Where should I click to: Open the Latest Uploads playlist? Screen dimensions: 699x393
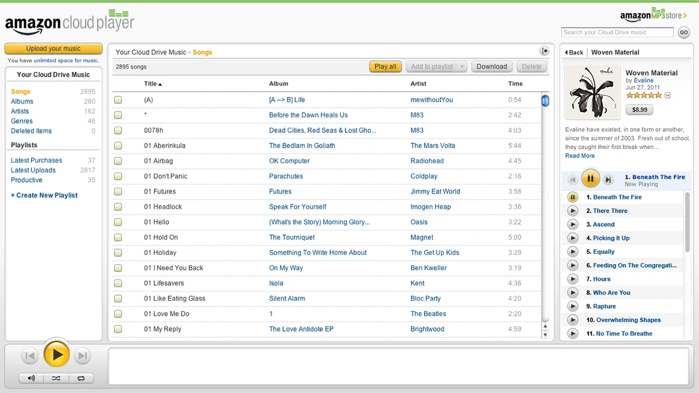point(33,170)
